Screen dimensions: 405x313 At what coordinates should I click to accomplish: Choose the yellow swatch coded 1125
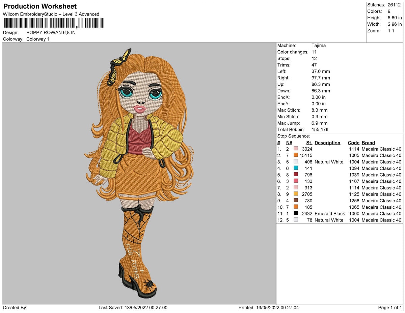[296, 194]
